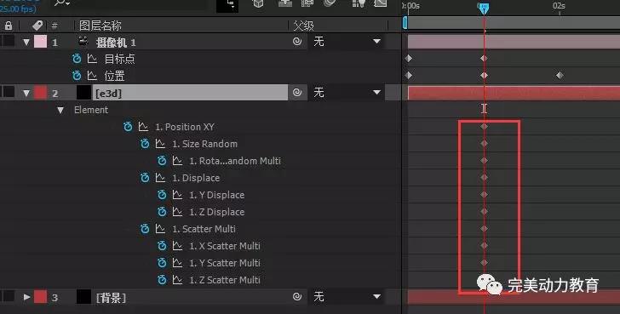Select 位置 keyframe near the 02s mark
This screenshot has height=314, width=620.
click(559, 75)
